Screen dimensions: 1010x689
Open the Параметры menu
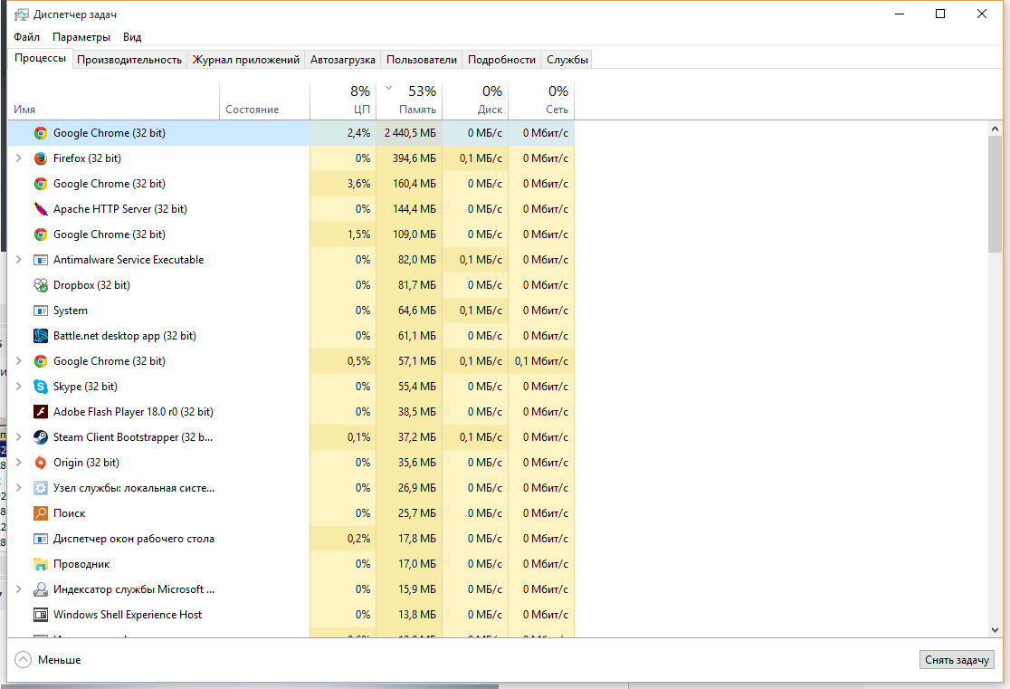click(81, 37)
